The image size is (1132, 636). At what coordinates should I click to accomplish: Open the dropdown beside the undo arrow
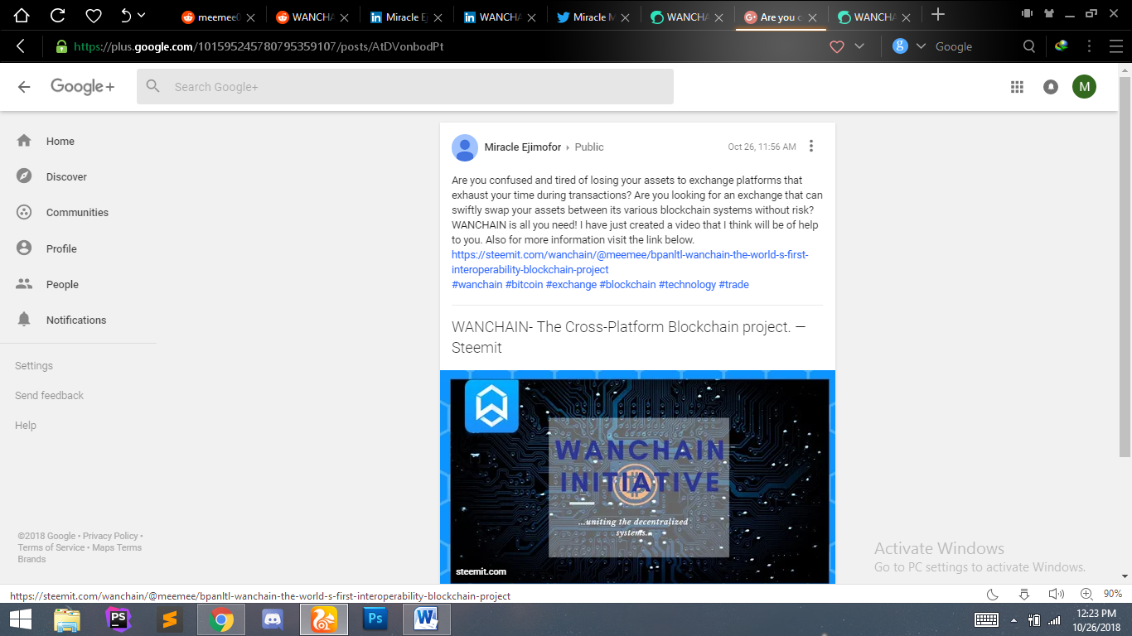coord(142,15)
